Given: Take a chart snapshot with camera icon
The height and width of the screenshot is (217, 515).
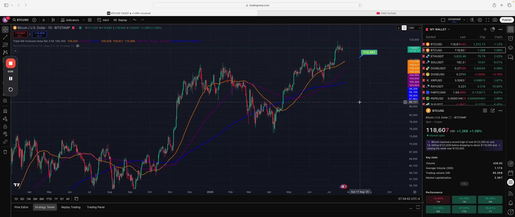Looking at the screenshot, I should (x=495, y=20).
